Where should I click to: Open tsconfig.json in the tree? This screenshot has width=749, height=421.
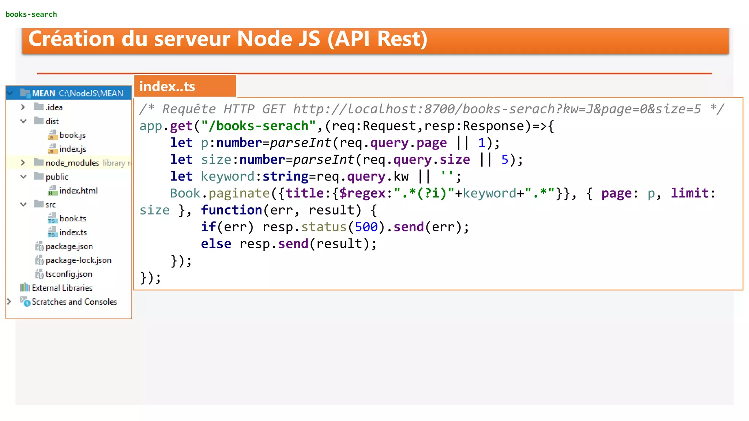69,274
